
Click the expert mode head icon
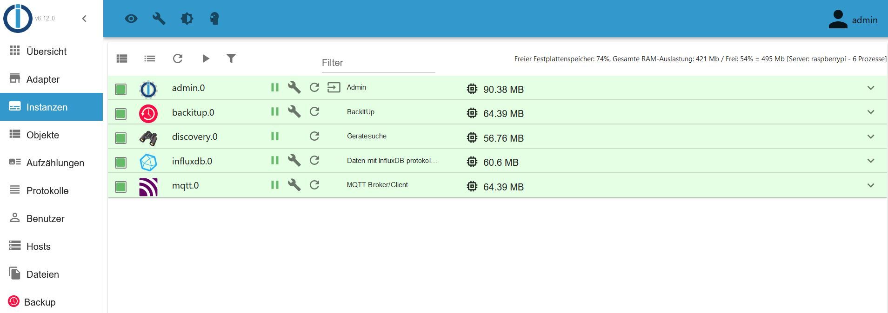[214, 19]
